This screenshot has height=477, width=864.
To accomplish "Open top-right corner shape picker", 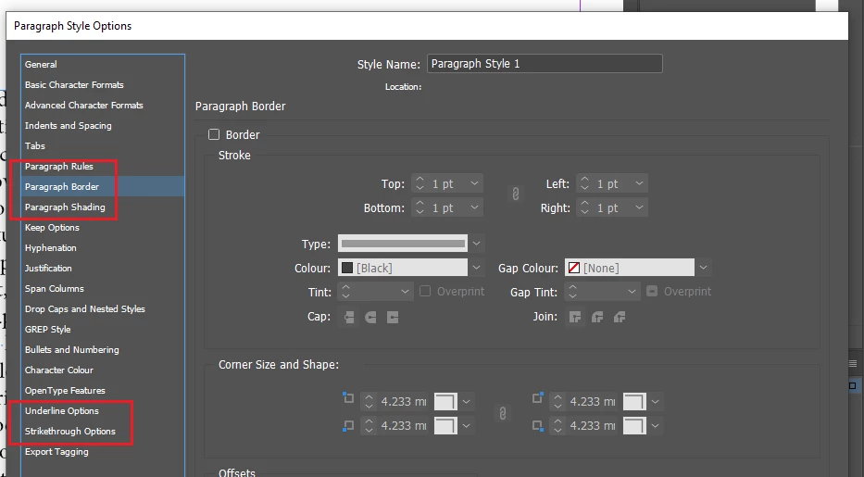I will pyautogui.click(x=642, y=402).
